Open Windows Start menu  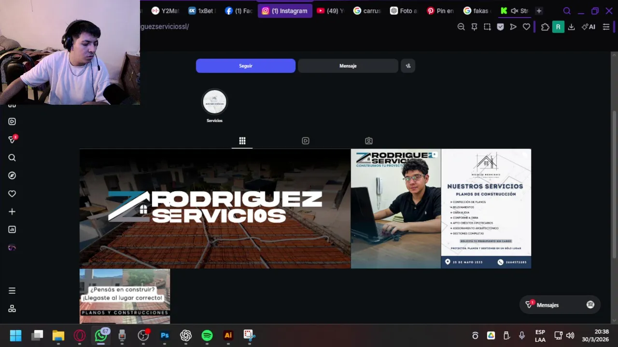(x=15, y=335)
